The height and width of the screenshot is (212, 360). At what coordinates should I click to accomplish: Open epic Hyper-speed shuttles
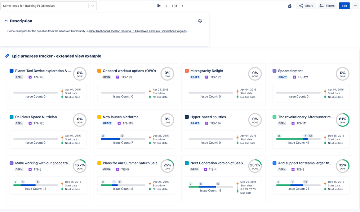(x=208, y=117)
